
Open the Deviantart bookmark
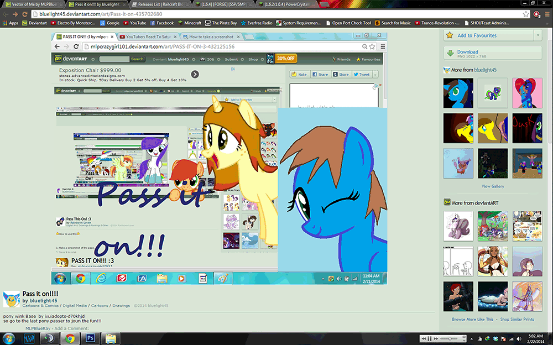click(x=34, y=23)
